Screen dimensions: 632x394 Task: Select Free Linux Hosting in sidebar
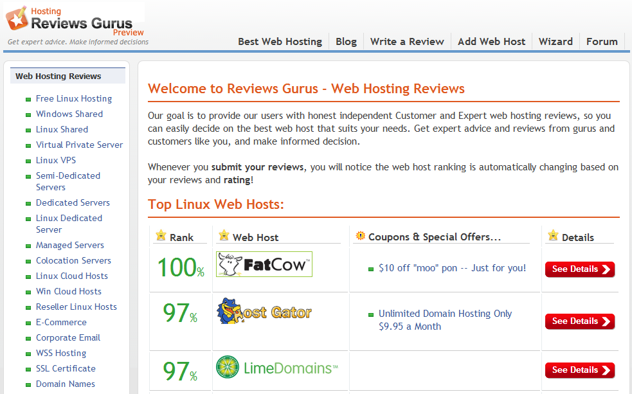click(x=74, y=98)
